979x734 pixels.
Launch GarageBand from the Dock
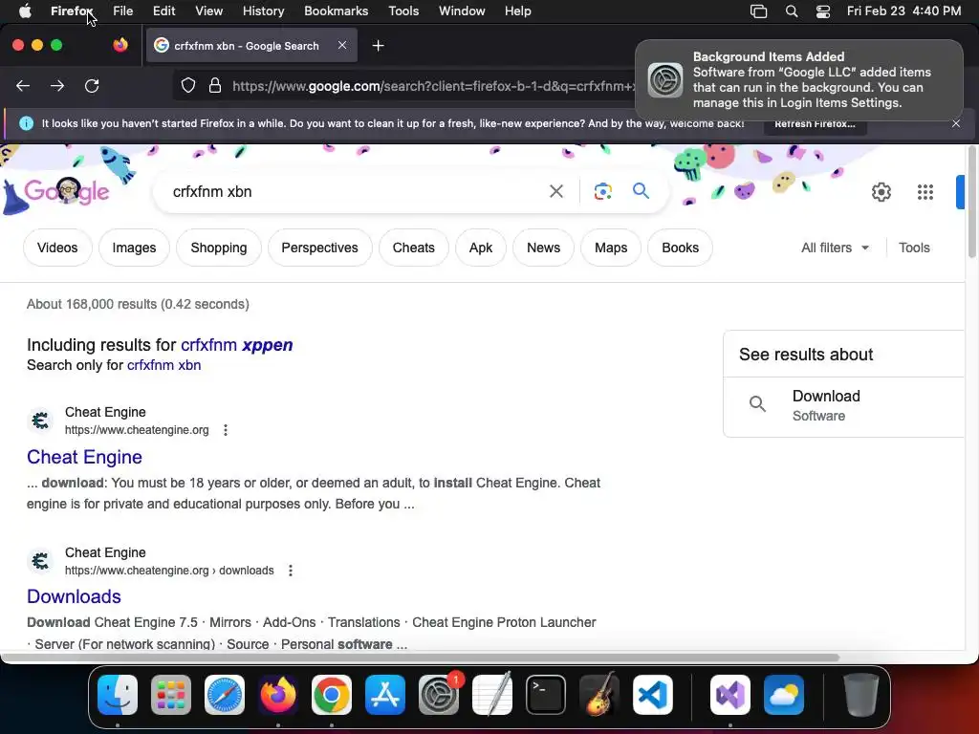point(599,694)
